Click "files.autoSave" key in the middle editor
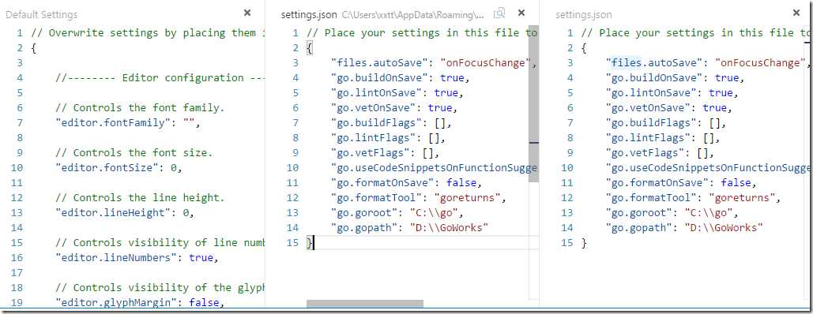The width and height of the screenshot is (813, 314). (x=379, y=63)
